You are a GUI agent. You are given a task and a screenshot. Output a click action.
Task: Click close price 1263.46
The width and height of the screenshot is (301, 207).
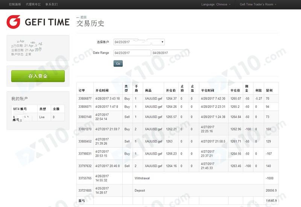click(x=236, y=166)
